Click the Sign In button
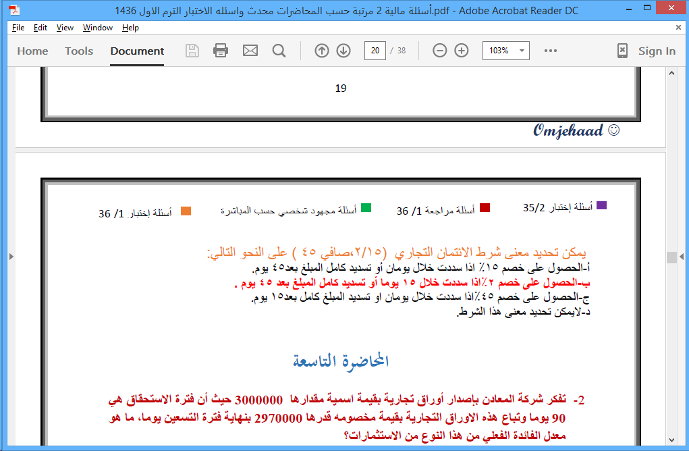This screenshot has width=689, height=451. (657, 51)
